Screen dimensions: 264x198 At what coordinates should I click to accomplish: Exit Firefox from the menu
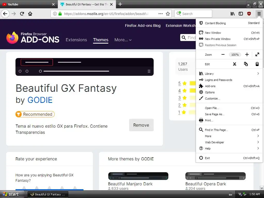pyautogui.click(x=229, y=158)
